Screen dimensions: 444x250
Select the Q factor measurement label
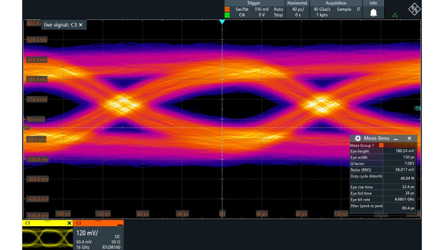pyautogui.click(x=358, y=164)
